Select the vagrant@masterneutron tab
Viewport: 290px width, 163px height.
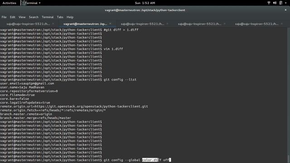click(85, 24)
